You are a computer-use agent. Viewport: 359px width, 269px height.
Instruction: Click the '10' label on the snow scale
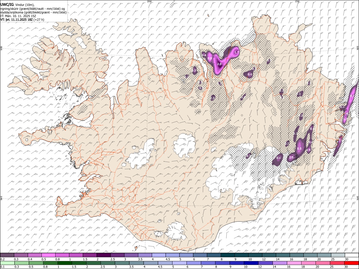pyautogui.click(x=250, y=259)
